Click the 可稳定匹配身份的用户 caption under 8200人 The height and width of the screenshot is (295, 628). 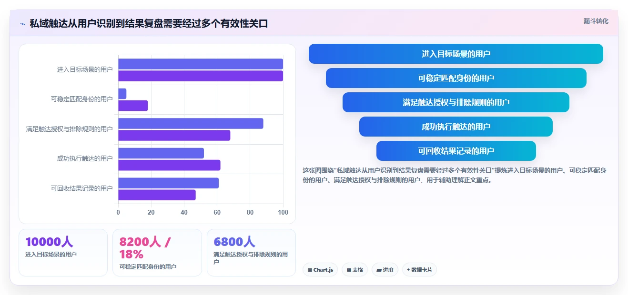click(x=148, y=267)
